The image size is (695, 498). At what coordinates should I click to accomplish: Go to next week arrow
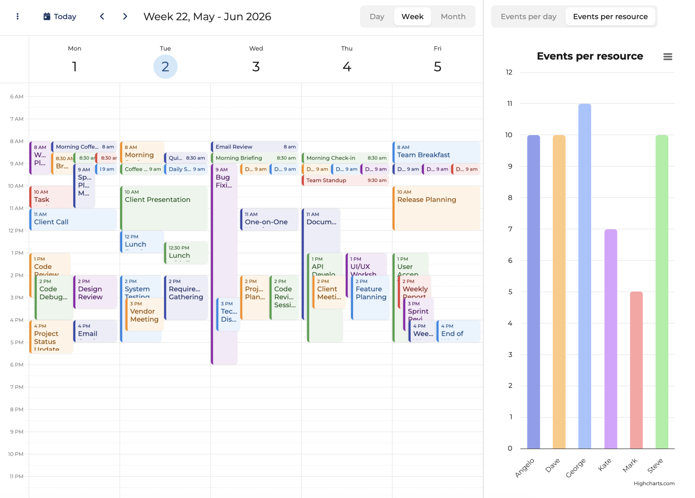tap(125, 16)
